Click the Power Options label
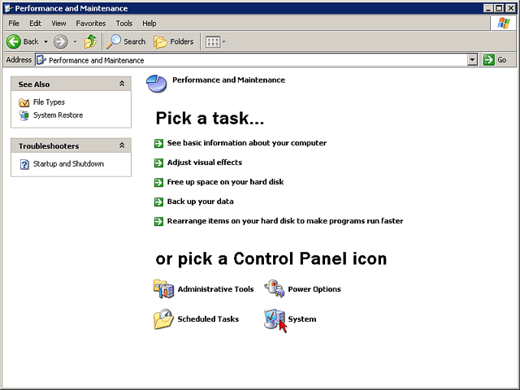 314,289
